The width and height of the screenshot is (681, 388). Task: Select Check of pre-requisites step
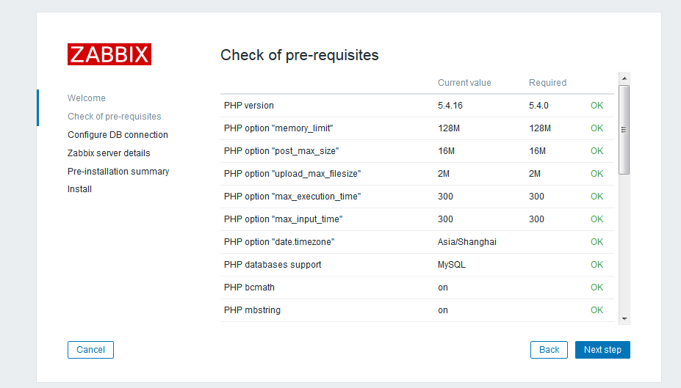point(114,117)
